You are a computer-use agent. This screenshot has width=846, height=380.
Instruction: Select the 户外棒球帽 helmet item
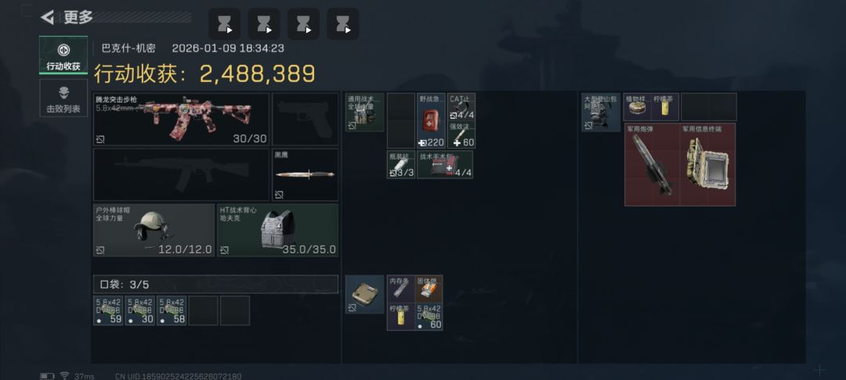click(154, 230)
